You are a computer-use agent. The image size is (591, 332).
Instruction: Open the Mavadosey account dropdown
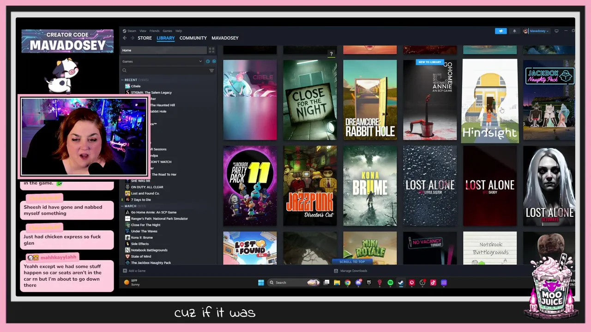coord(536,31)
